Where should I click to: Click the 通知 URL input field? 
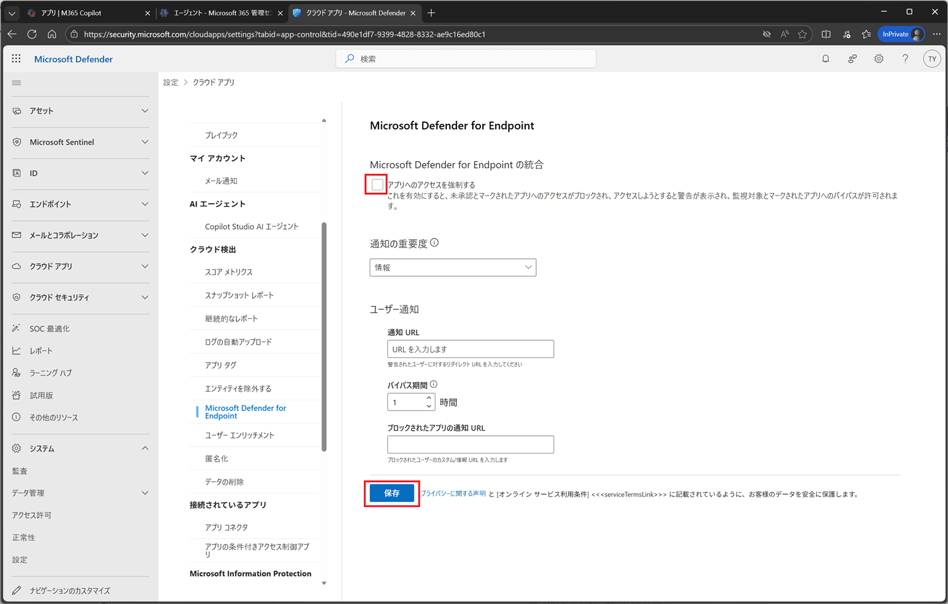[x=470, y=349]
